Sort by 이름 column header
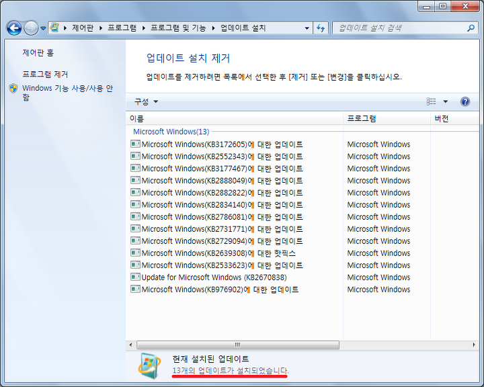The width and height of the screenshot is (484, 387). tap(235, 119)
